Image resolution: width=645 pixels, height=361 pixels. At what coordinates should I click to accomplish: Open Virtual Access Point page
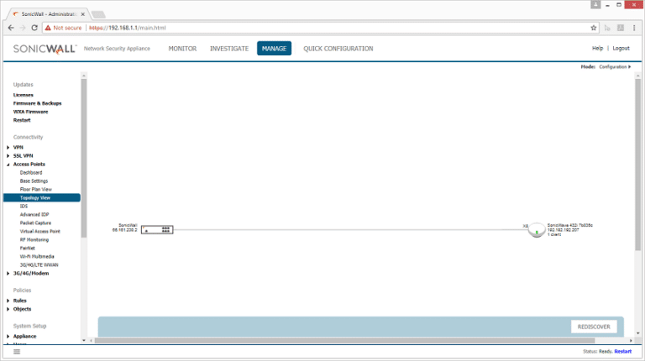click(x=40, y=232)
